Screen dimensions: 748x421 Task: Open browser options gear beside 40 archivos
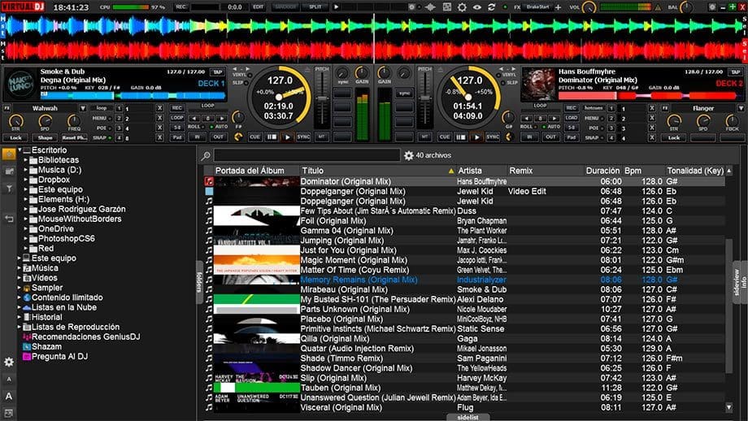[x=408, y=155]
